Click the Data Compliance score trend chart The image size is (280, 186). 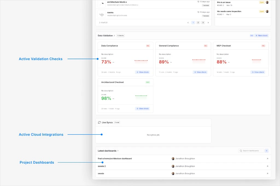pos(141,62)
